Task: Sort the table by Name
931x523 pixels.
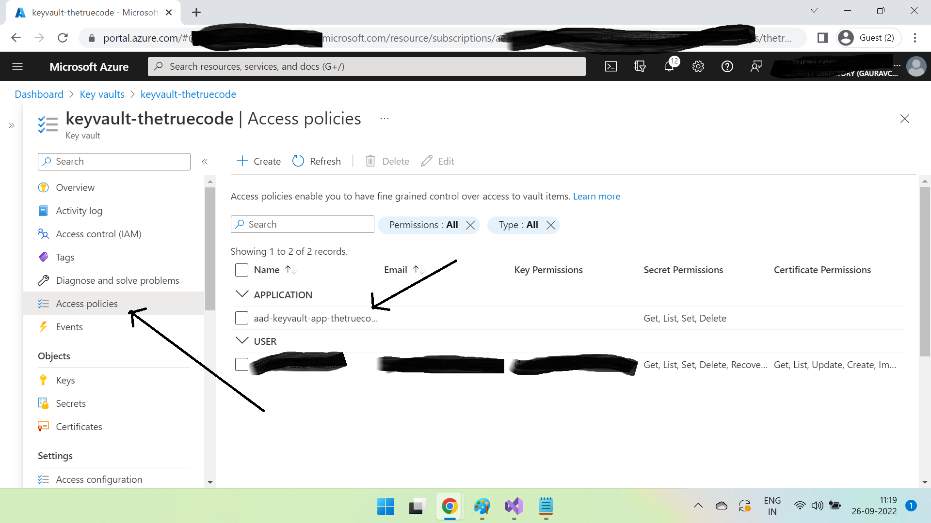Action: click(275, 270)
